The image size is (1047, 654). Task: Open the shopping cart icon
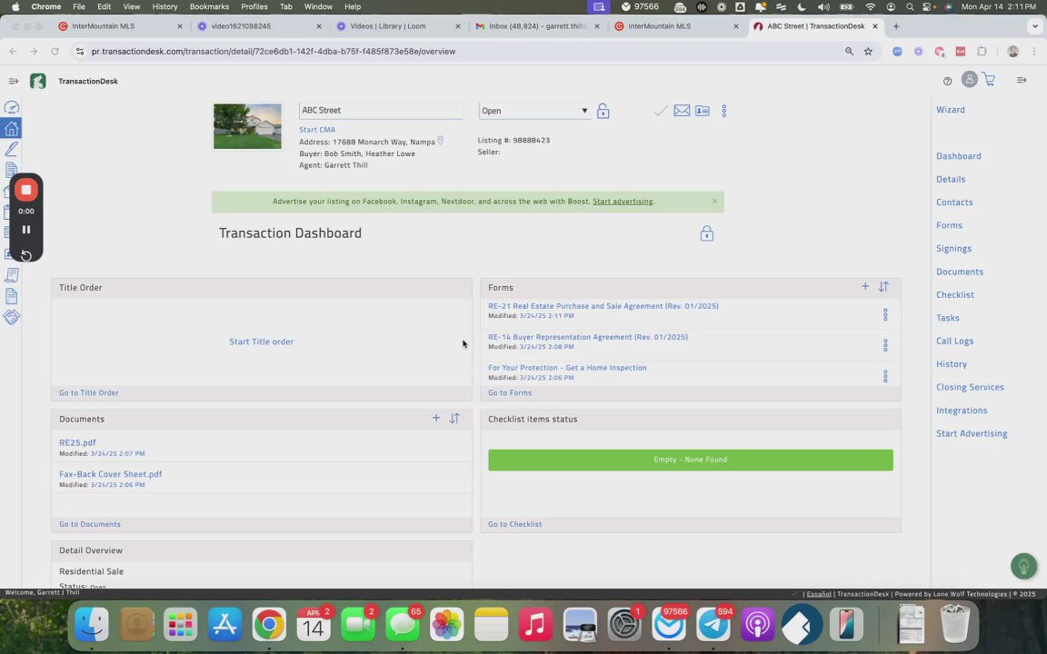pos(989,80)
